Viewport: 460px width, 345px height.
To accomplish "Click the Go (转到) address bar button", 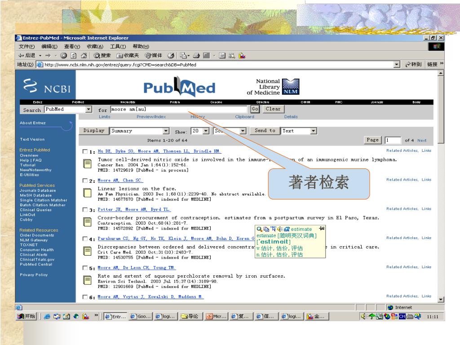I will [x=413, y=64].
